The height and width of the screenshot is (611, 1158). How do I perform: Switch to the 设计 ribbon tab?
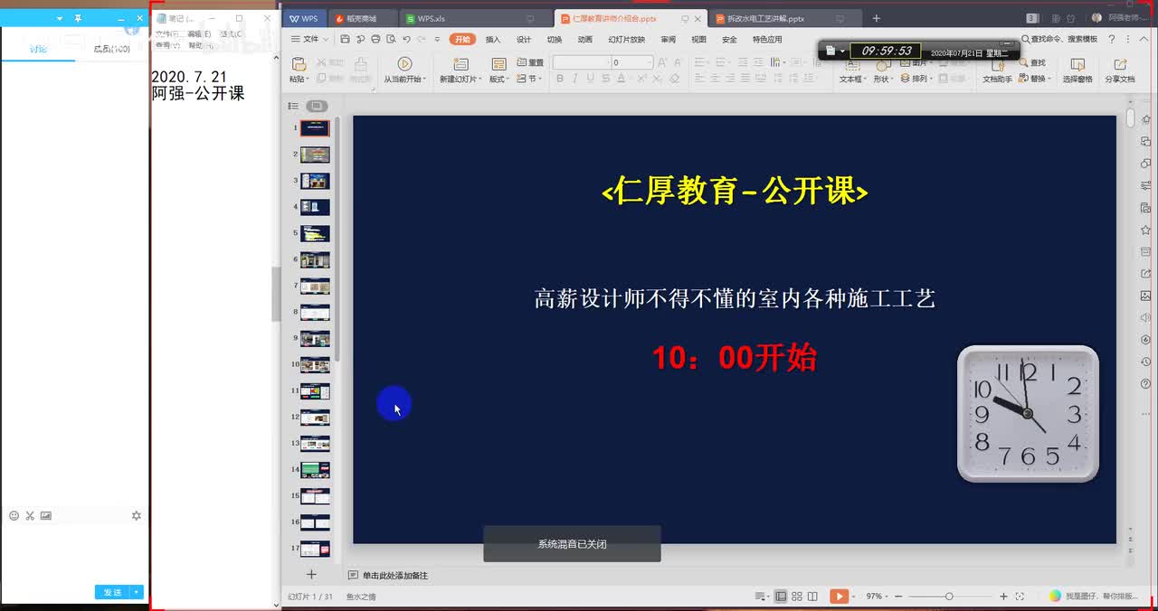(x=524, y=40)
